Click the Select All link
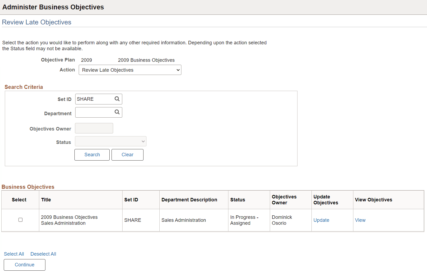 click(x=14, y=254)
